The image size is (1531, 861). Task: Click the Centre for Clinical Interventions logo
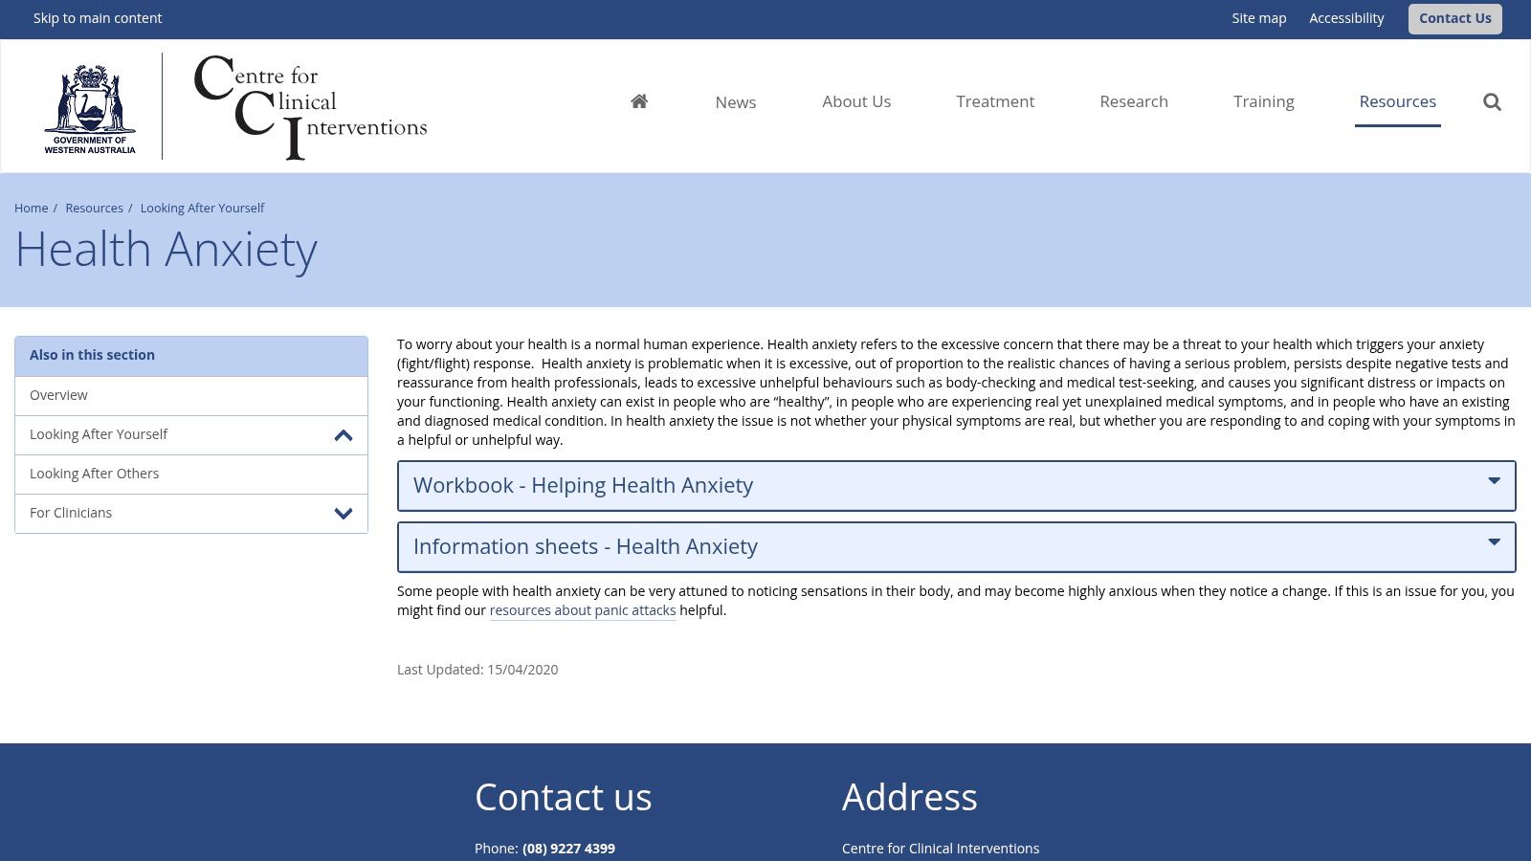point(310,107)
